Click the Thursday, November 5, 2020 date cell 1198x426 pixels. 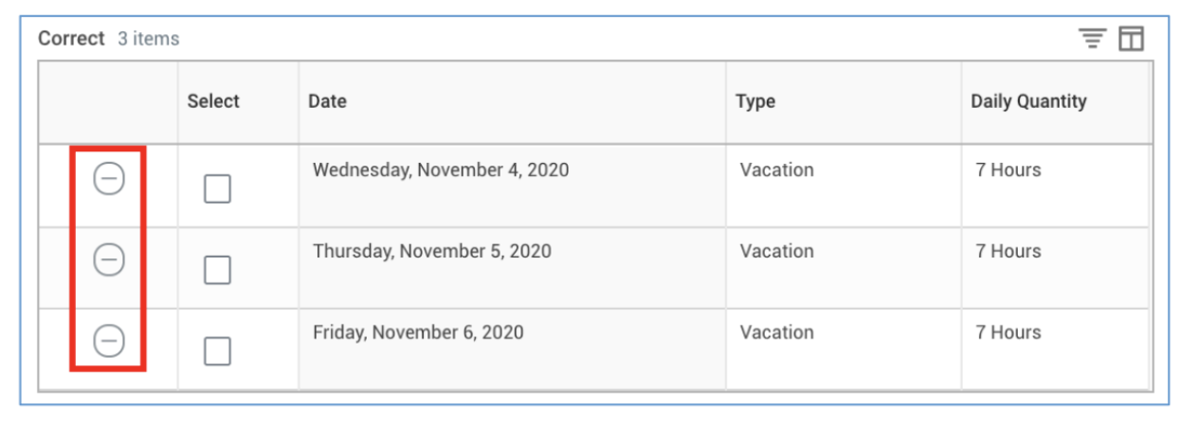[431, 252]
